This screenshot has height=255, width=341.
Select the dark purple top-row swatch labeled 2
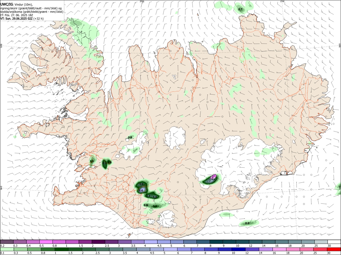98,242
